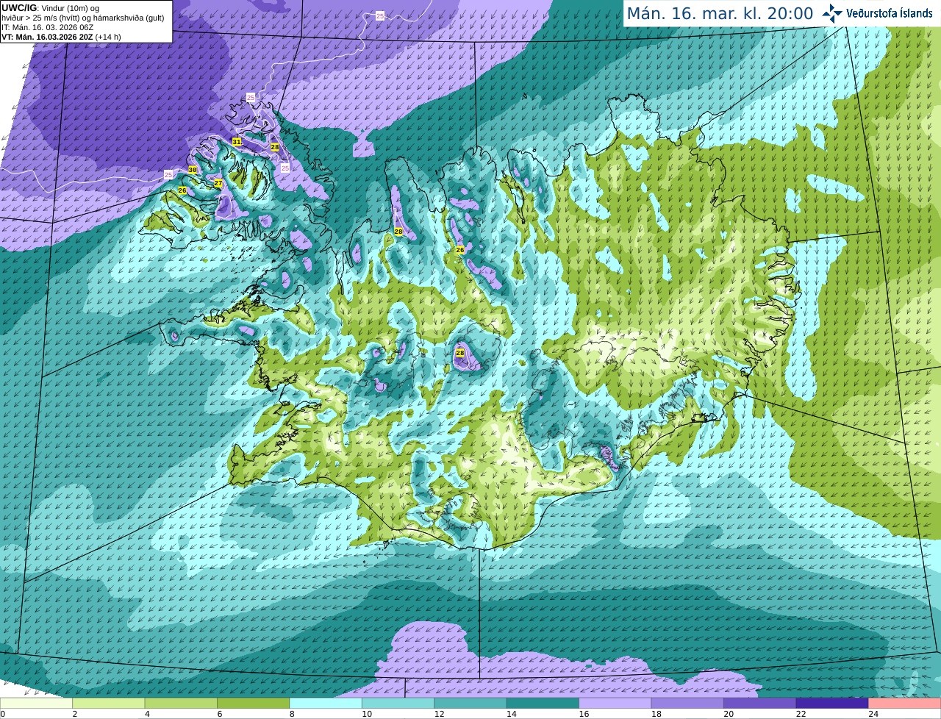
Task: Select the pink above-24 m/s swatch
Action: (x=905, y=704)
